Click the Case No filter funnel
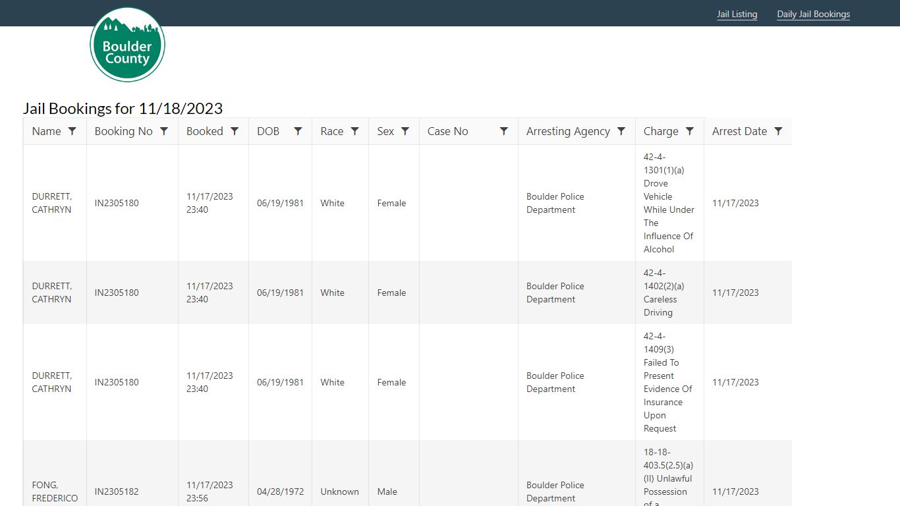900x506 pixels. tap(504, 131)
